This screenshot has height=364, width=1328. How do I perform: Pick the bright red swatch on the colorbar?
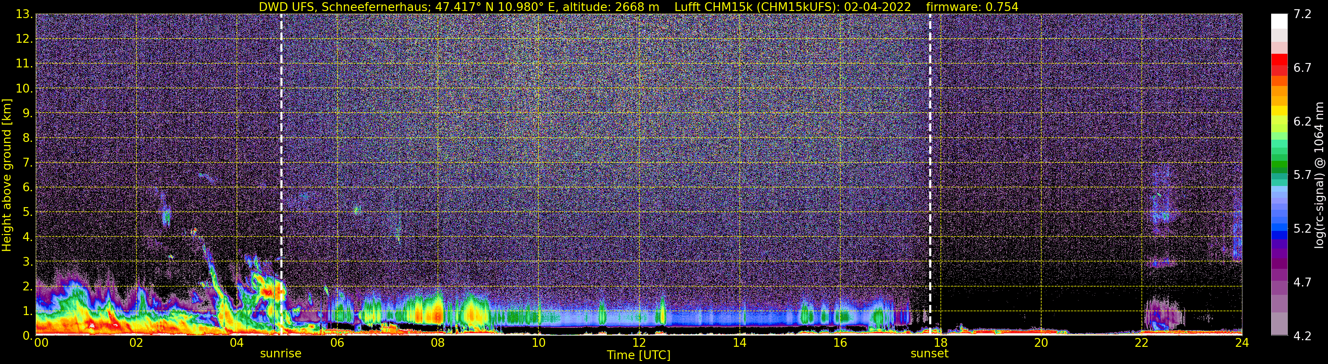1279,59
